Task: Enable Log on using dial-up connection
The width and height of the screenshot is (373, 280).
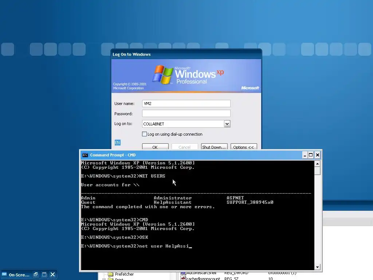Action: (144, 134)
